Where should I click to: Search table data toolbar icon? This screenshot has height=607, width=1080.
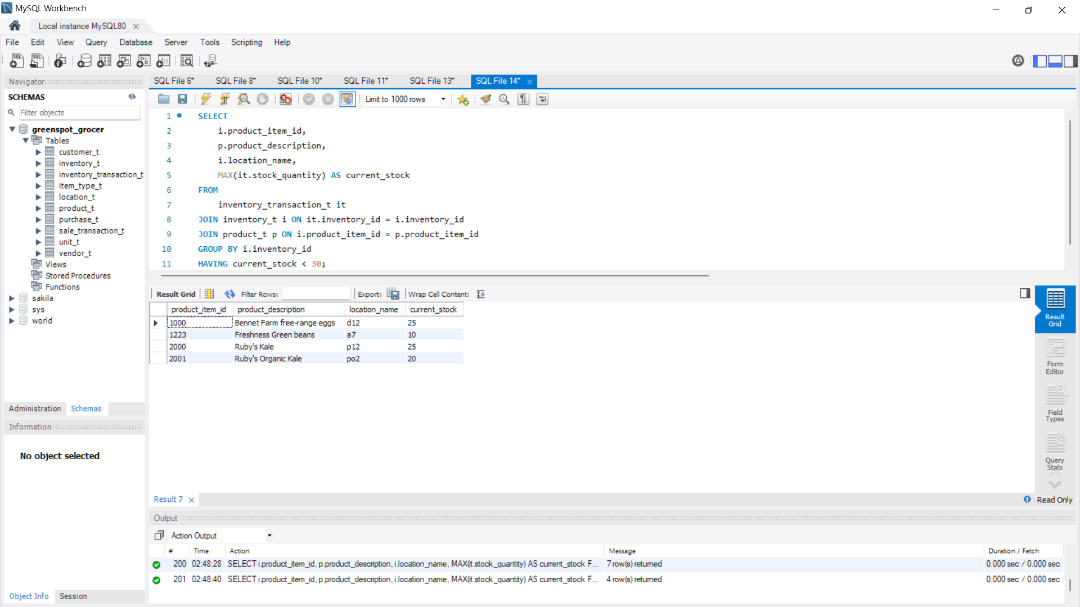click(187, 61)
